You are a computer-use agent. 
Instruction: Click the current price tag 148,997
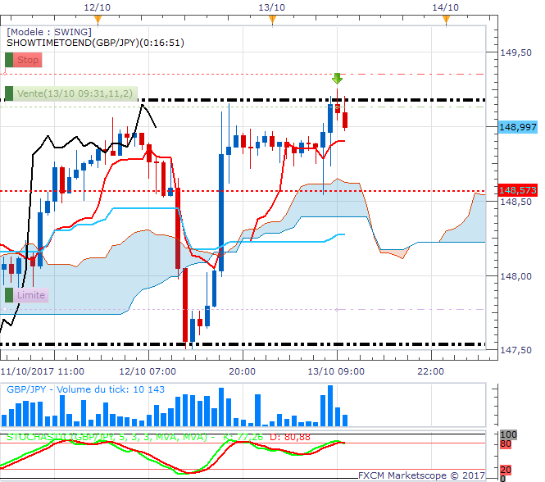(518, 127)
